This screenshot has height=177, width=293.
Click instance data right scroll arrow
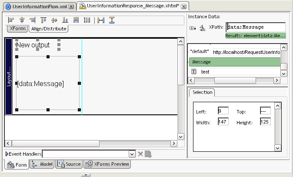(277, 80)
